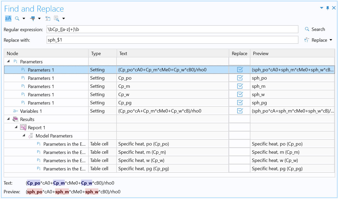Click the Model Parameters node icon
Screen dimensions: 338x199
[31, 136]
